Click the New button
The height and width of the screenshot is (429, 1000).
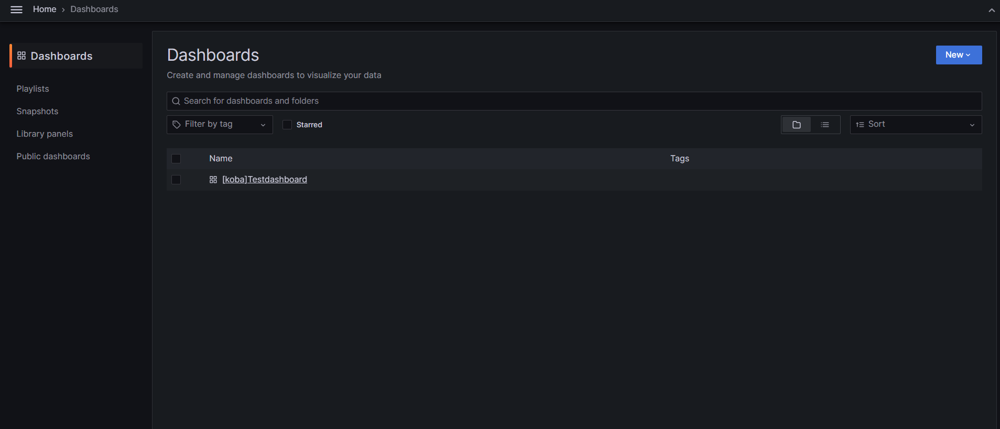coord(955,54)
